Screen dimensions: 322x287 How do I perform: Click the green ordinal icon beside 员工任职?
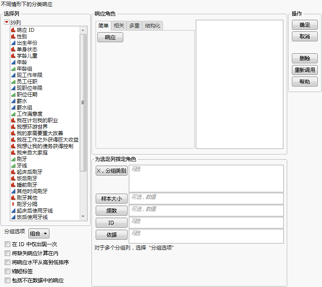[x=13, y=82]
